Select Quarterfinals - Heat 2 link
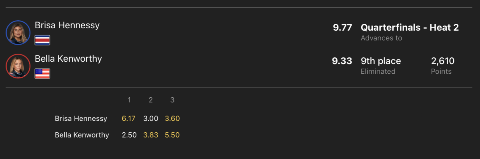This screenshot has height=159, width=480. (410, 27)
